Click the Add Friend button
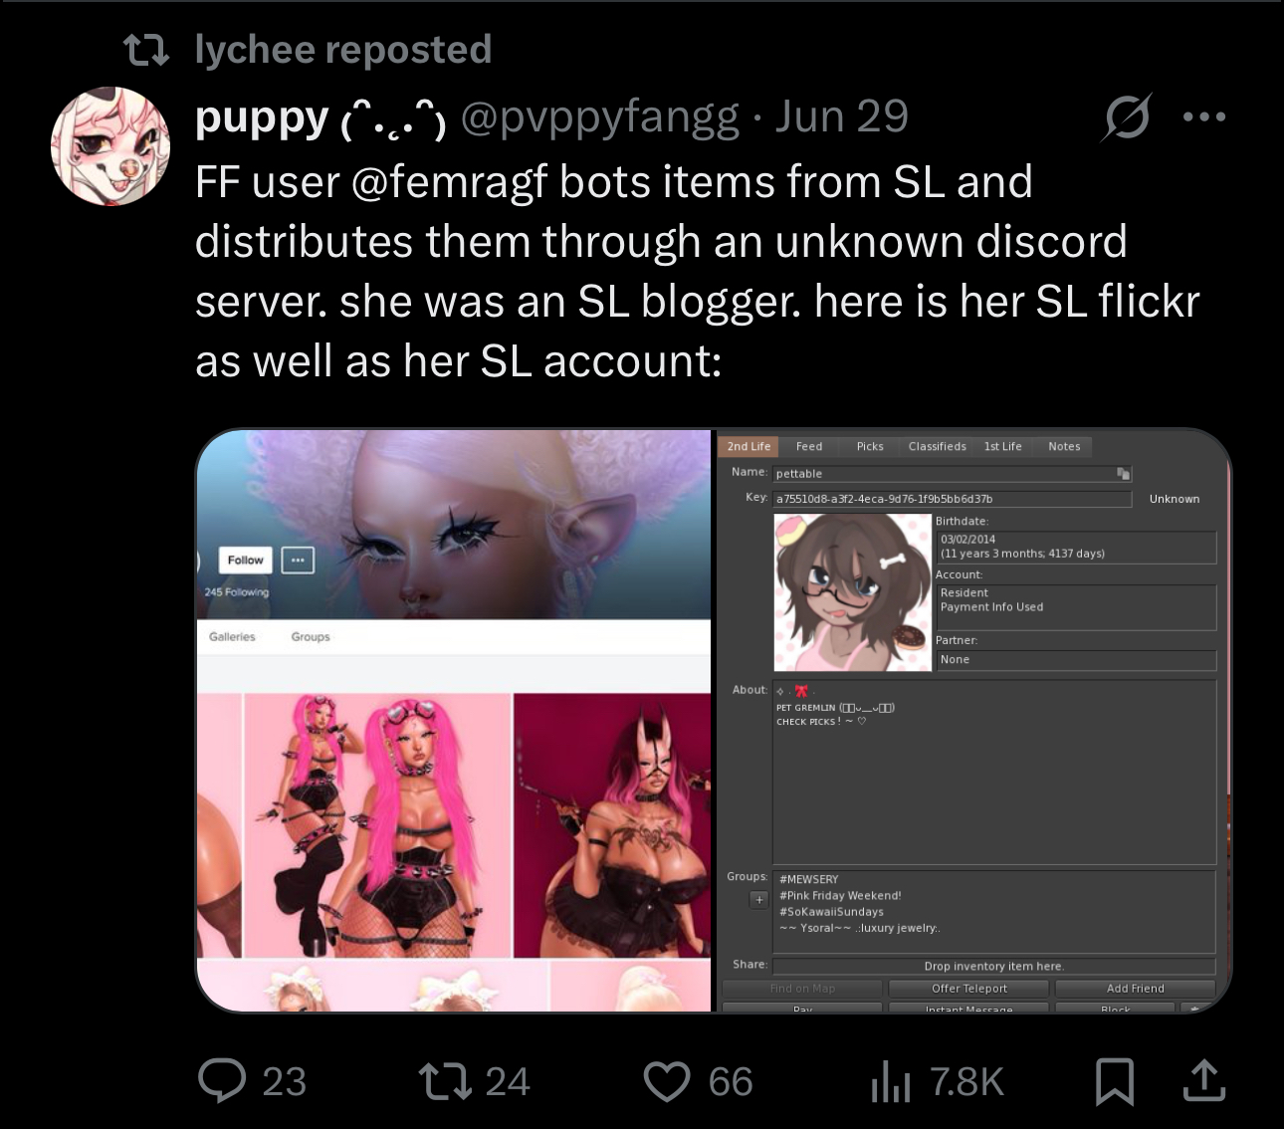This screenshot has height=1129, width=1284. [1136, 989]
